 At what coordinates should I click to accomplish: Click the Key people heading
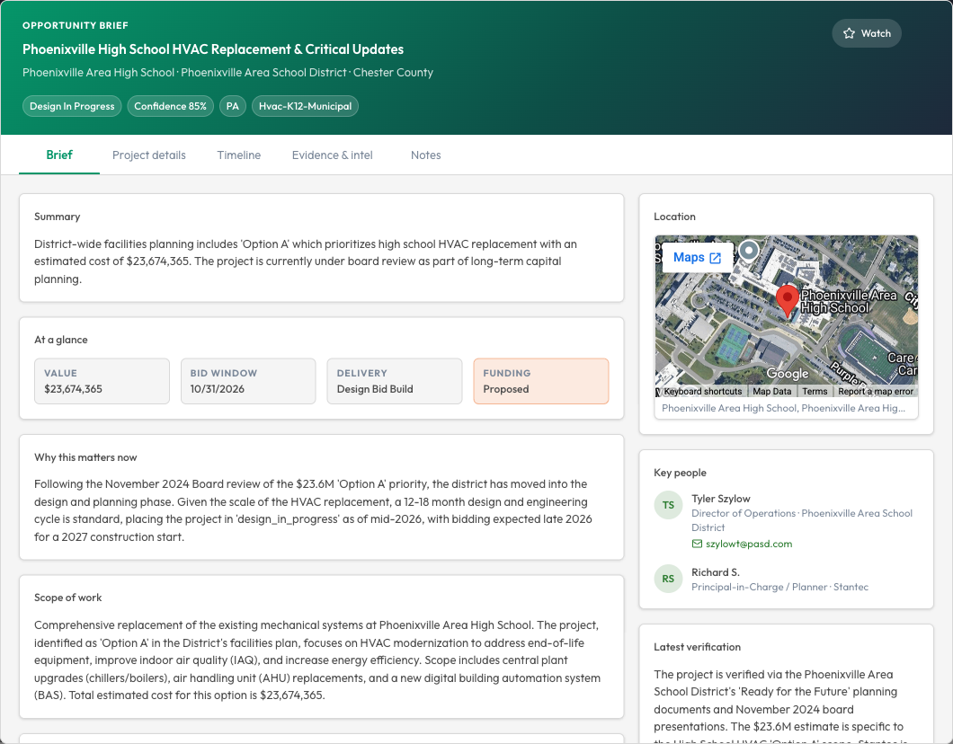pos(680,474)
